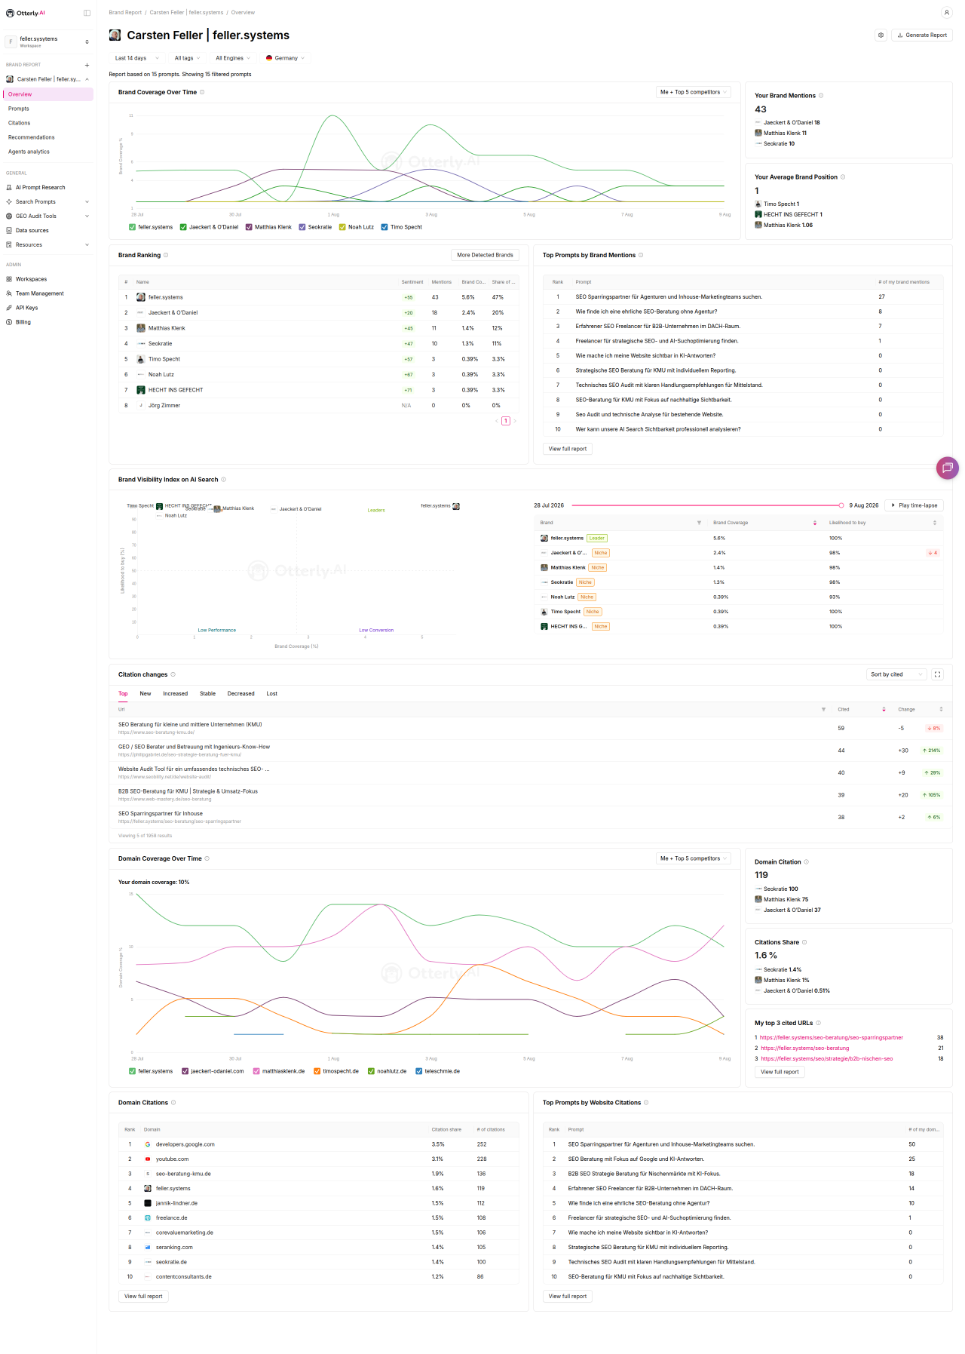This screenshot has height=1354, width=965.
Task: Toggle teleschmie.de domain checkbox
Action: 419,1071
